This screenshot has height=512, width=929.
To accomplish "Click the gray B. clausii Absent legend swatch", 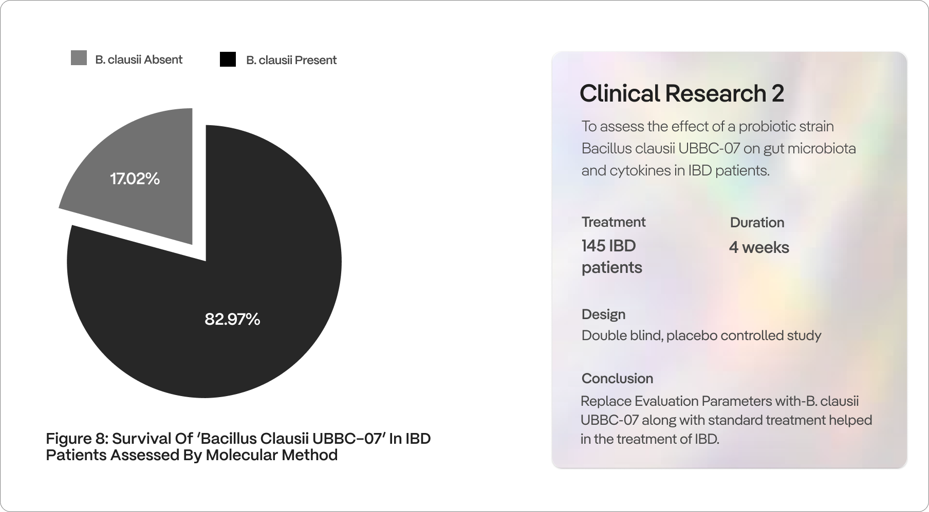I will point(79,58).
